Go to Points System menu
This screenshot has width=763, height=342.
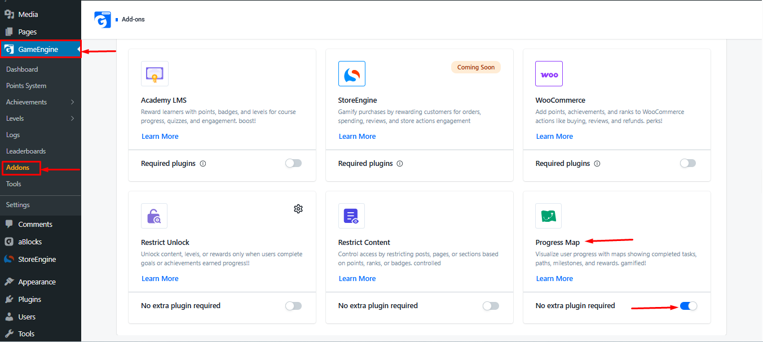coord(27,86)
